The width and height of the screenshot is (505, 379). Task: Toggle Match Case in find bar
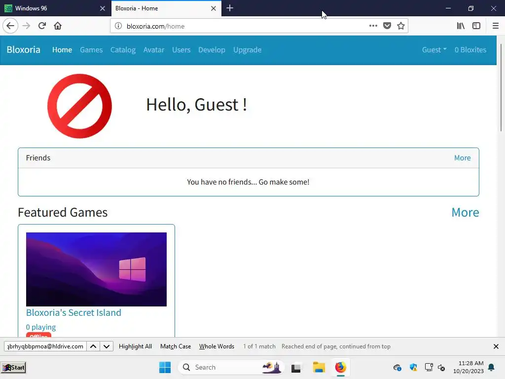pyautogui.click(x=176, y=346)
